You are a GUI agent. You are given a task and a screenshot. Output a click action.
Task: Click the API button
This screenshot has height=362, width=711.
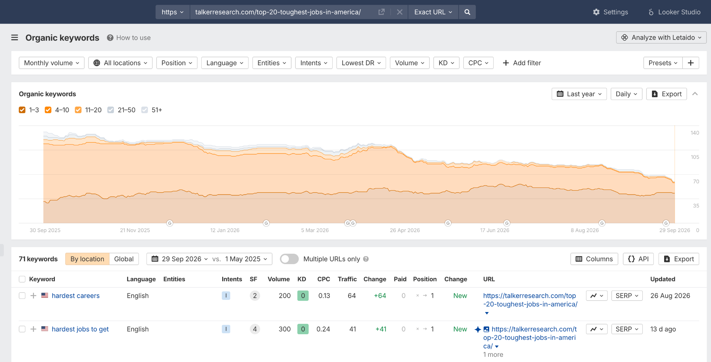(638, 259)
